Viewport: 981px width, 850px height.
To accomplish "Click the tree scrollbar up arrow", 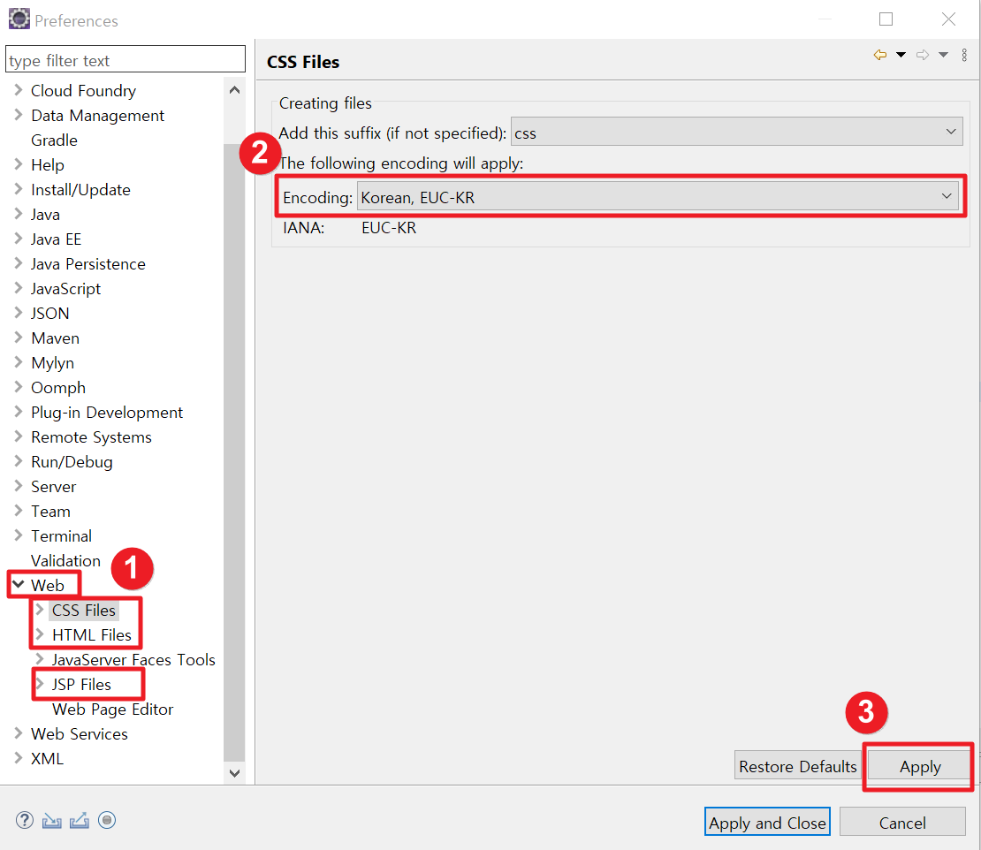I will click(x=234, y=90).
